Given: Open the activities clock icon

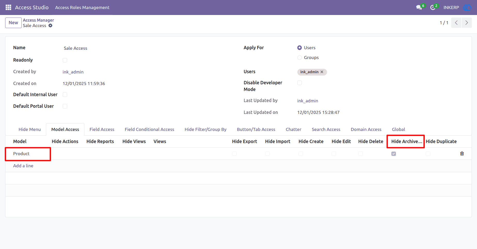Looking at the screenshot, I should pyautogui.click(x=433, y=7).
